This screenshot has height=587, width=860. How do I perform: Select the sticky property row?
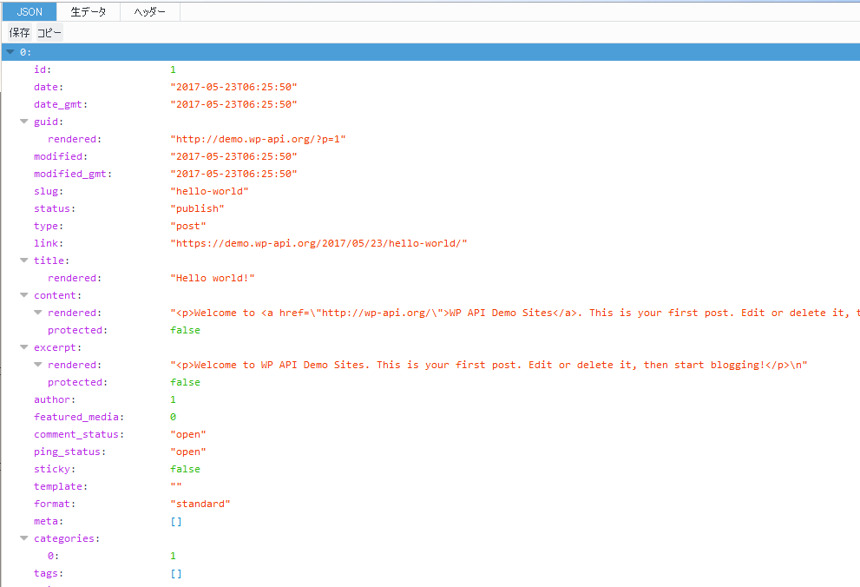click(x=52, y=469)
